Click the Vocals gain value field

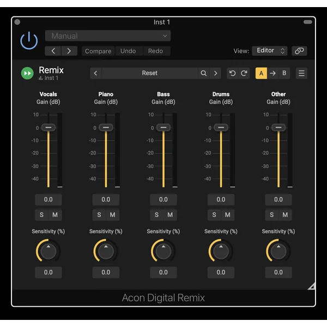pos(49,199)
